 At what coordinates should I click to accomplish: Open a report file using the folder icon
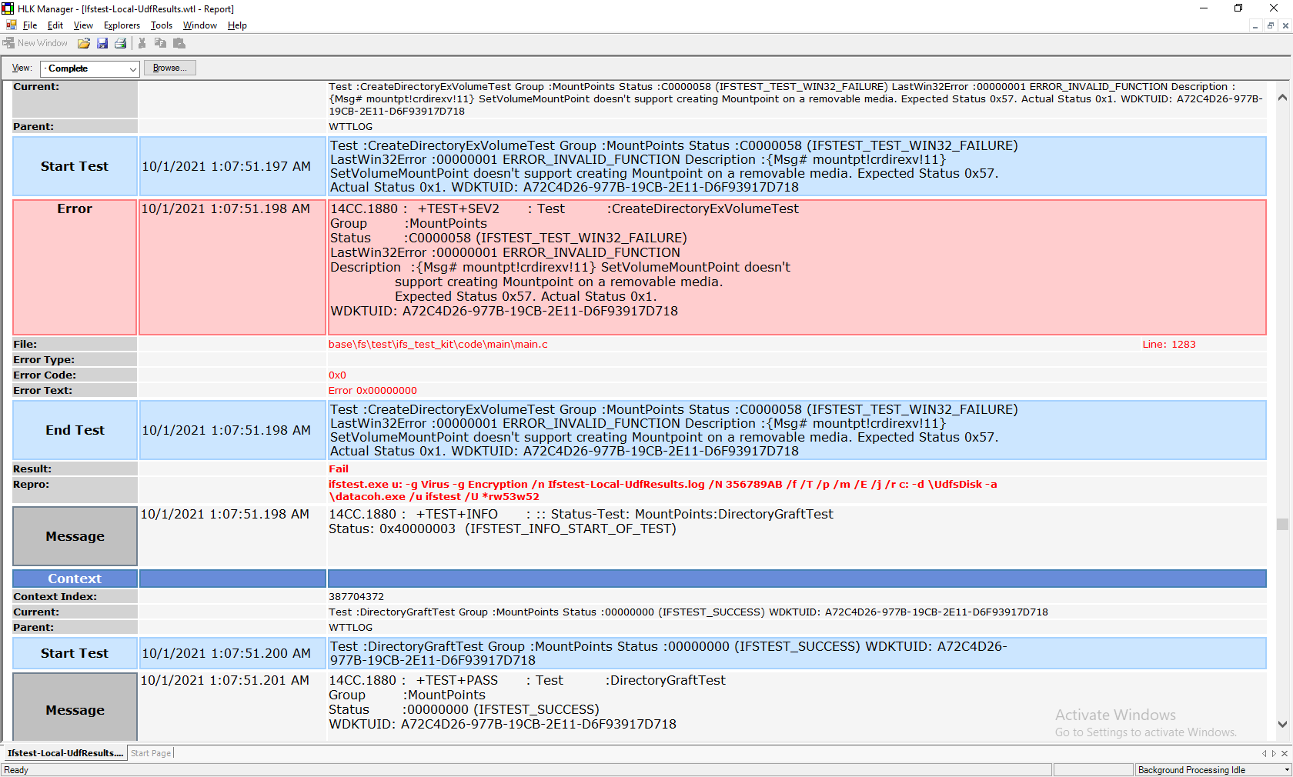84,43
